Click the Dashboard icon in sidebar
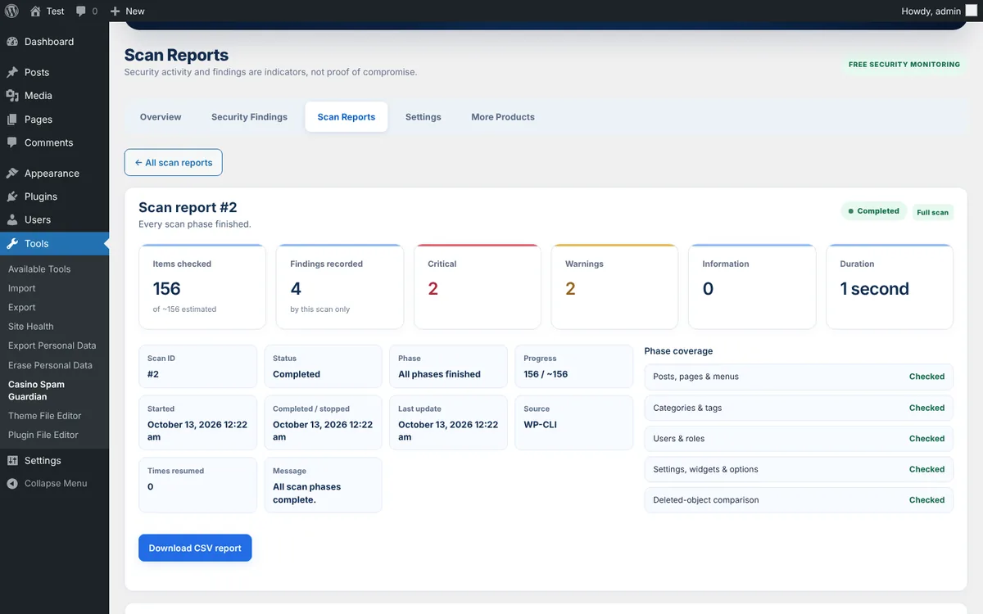The width and height of the screenshot is (983, 614). point(12,42)
